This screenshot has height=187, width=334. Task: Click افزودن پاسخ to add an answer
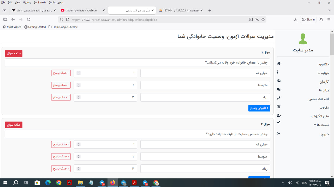[259, 108]
